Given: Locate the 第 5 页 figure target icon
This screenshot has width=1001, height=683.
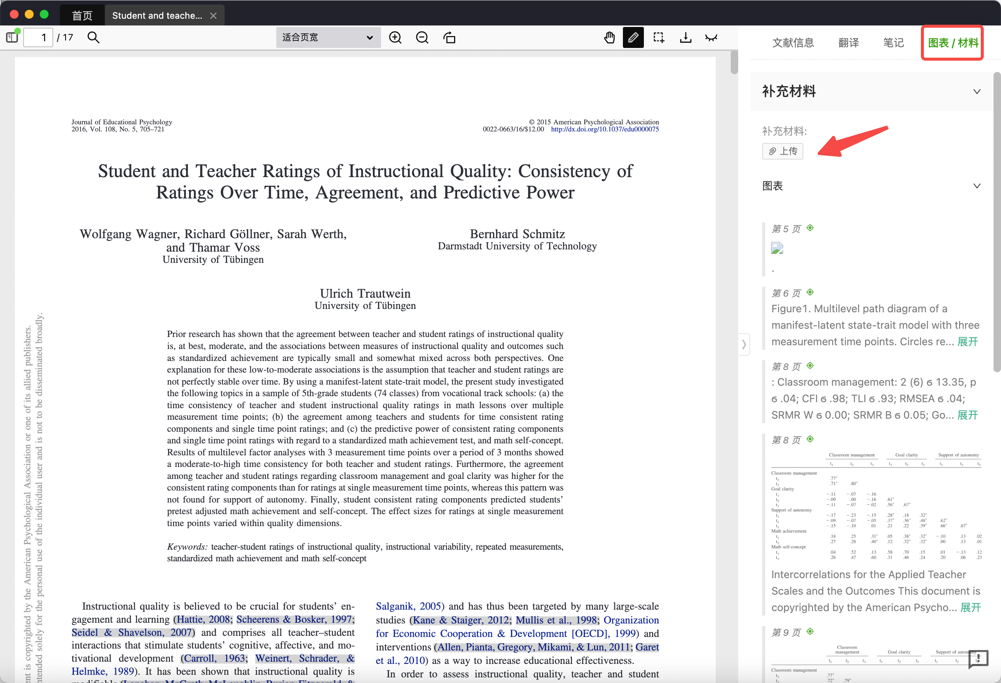Looking at the screenshot, I should tap(810, 228).
